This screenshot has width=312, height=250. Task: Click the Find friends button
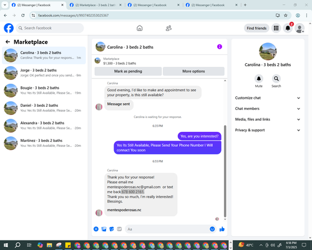point(256,28)
